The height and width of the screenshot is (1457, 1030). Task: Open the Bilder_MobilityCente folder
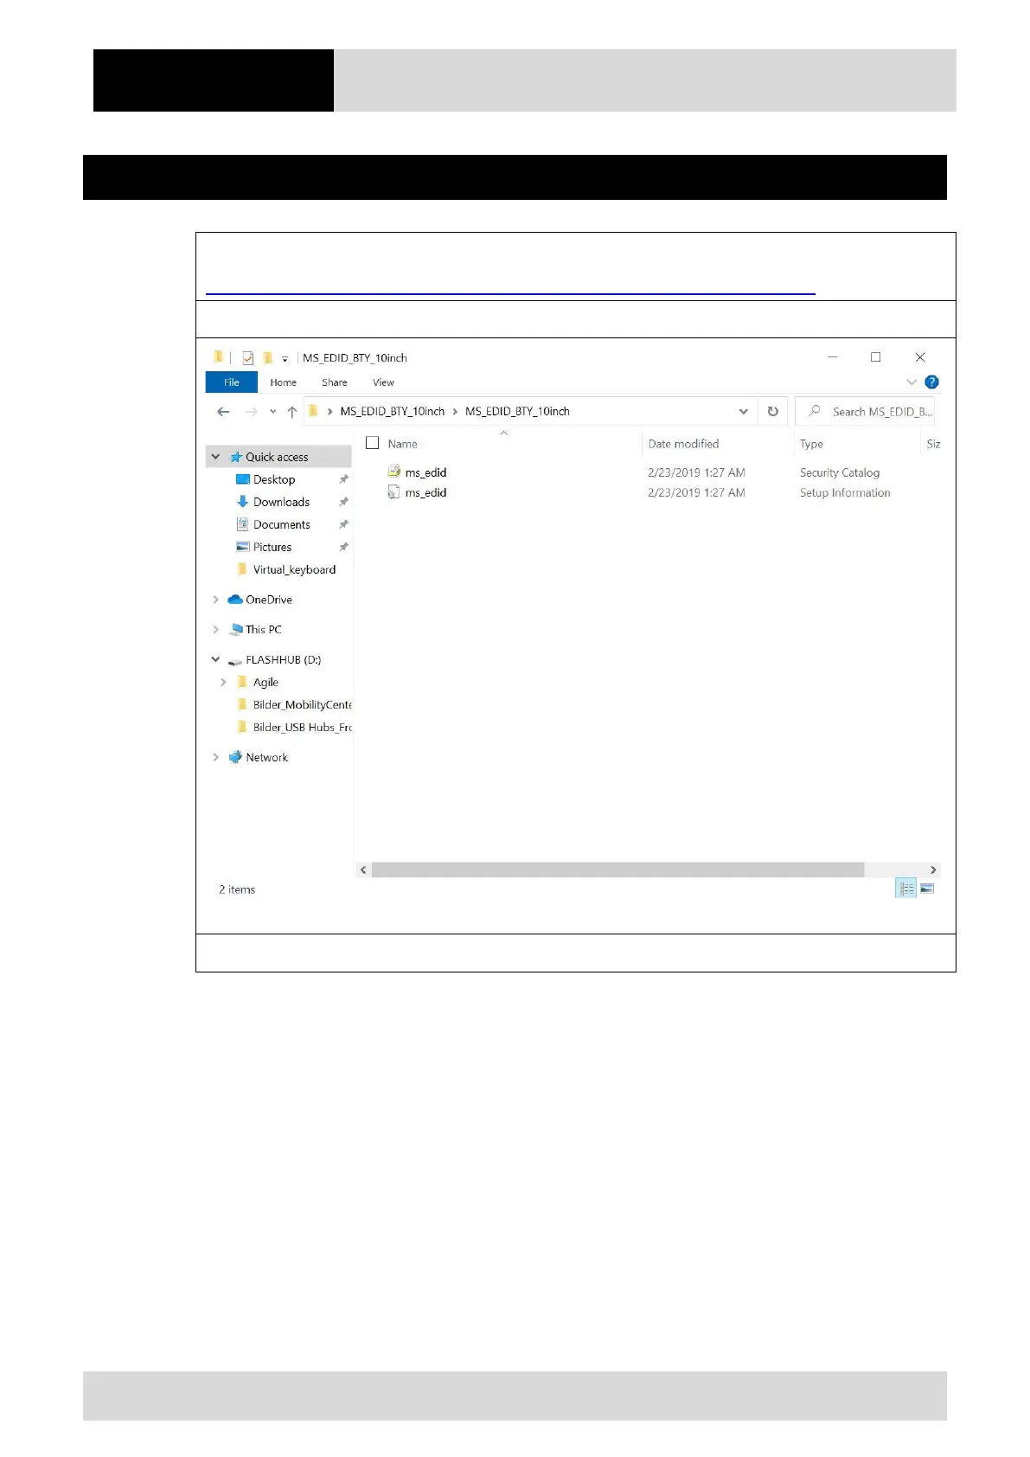point(302,705)
